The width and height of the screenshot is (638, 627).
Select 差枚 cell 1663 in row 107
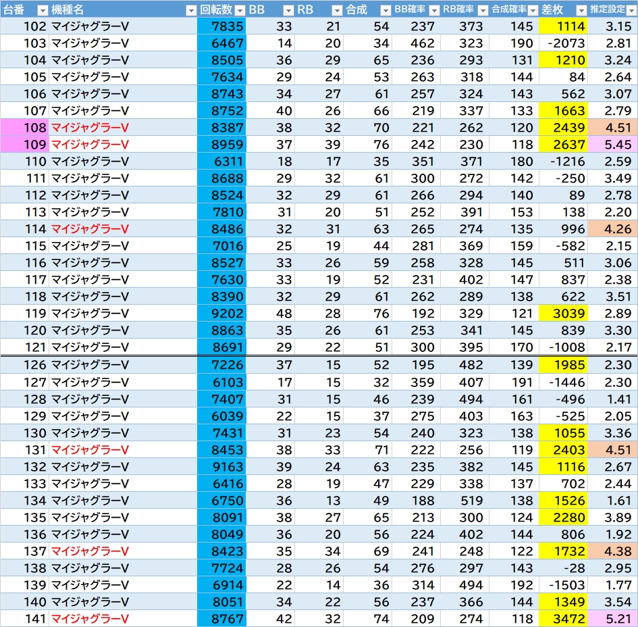[563, 110]
